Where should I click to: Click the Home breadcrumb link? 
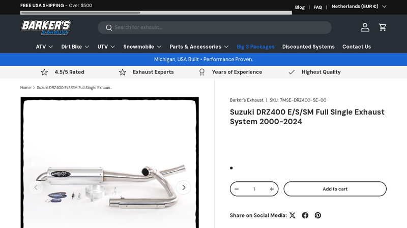25,88
